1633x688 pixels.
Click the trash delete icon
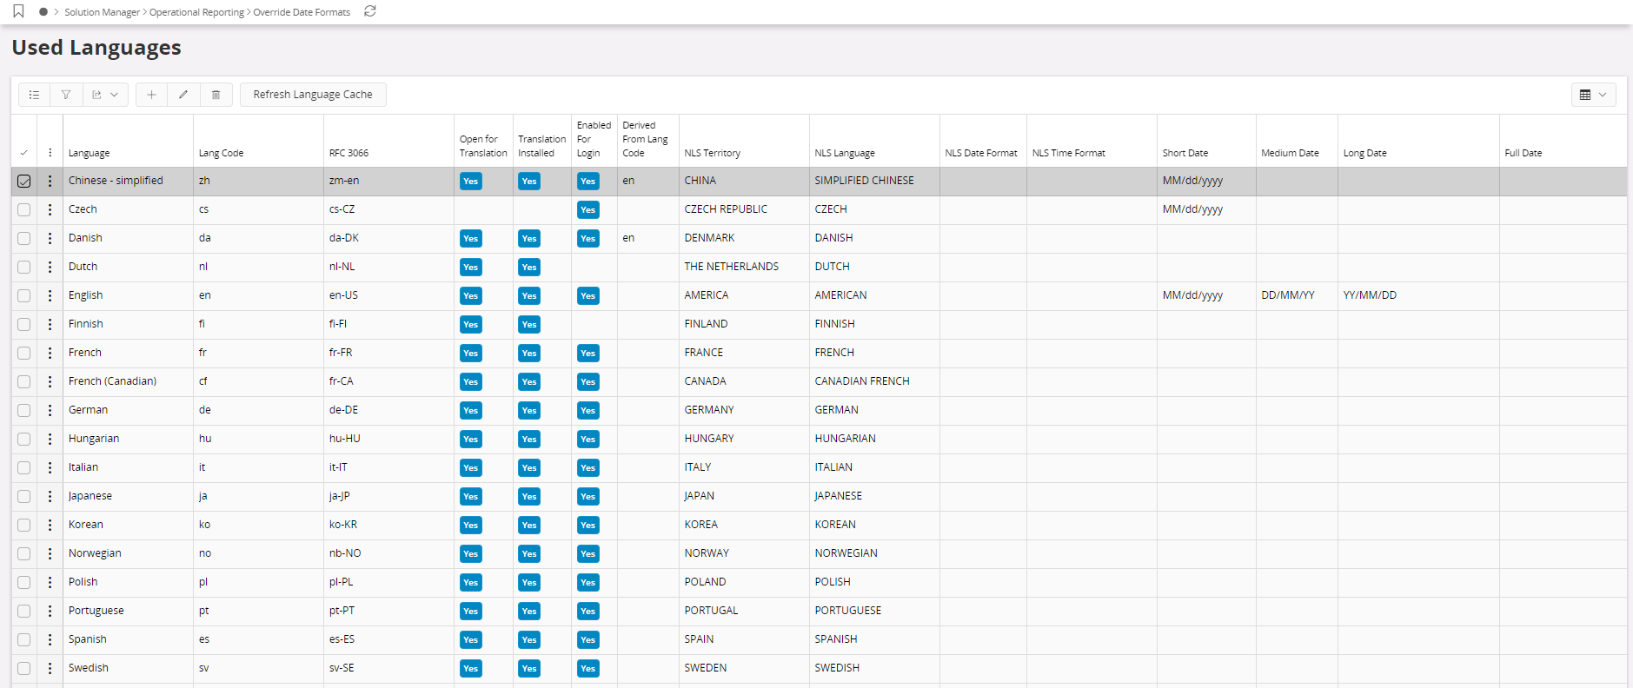point(216,95)
